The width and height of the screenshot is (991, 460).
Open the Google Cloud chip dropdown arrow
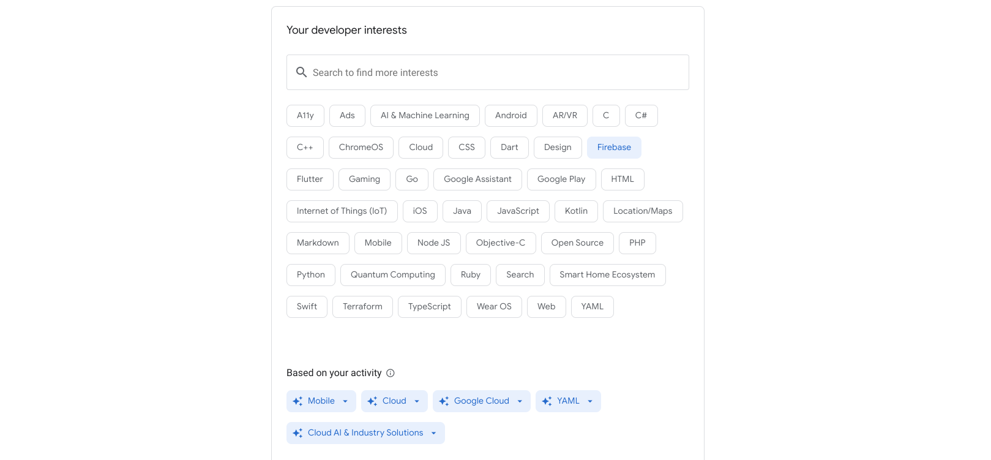520,401
